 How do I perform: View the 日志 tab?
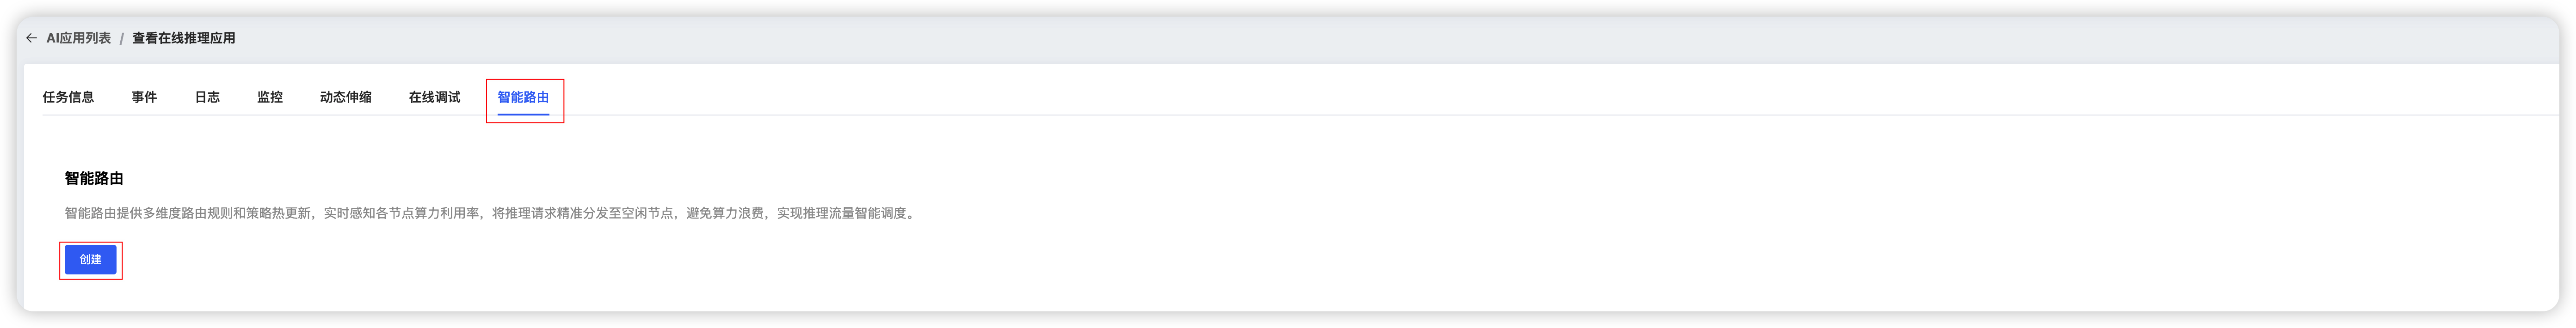coord(207,97)
